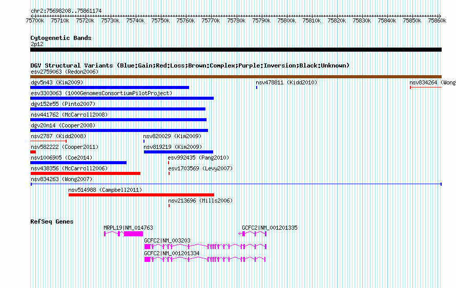Click the GCFC2 NM_003203 gene glyph
The height and width of the screenshot is (288, 456).
(x=205, y=247)
